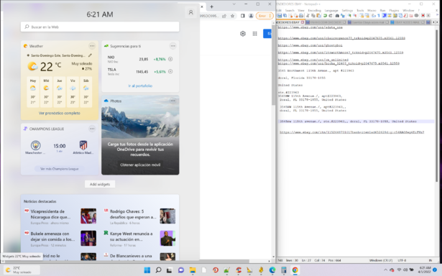Click the bookmark star in Chrome address bar
The width and height of the screenshot is (442, 276).
233,16
